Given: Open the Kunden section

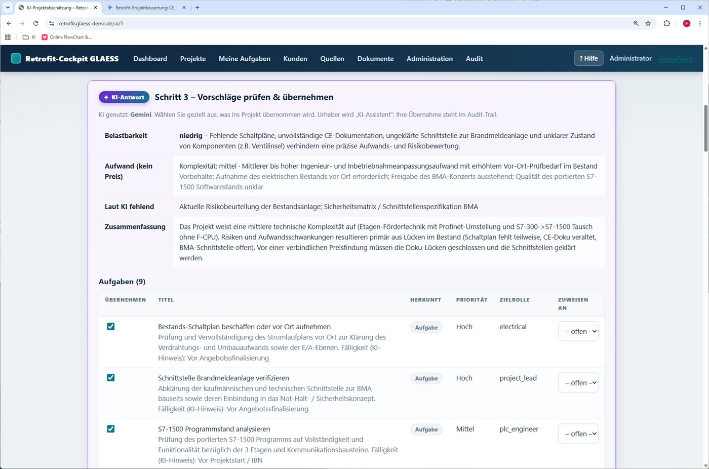Looking at the screenshot, I should [295, 59].
